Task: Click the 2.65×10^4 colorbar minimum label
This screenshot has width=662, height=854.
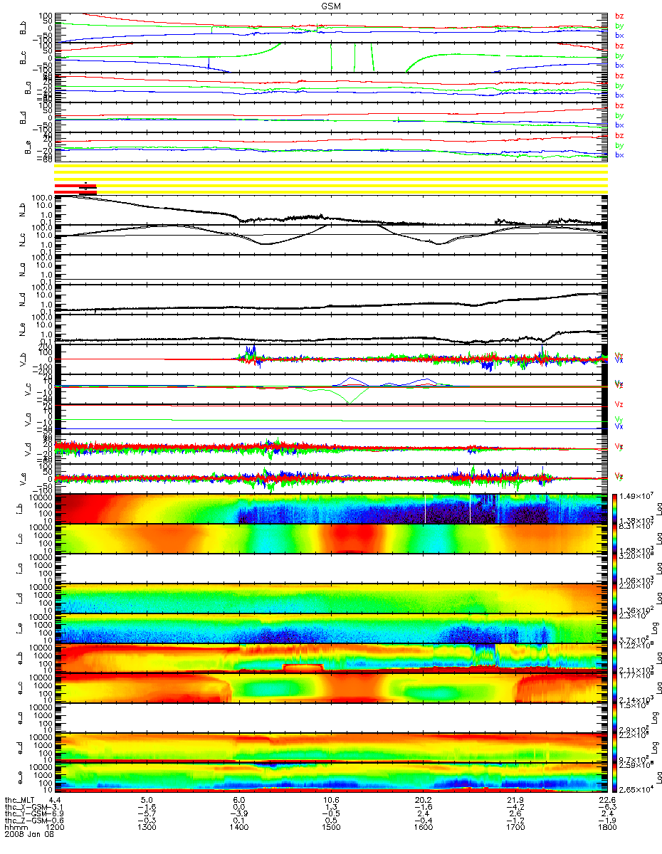Action: click(638, 788)
